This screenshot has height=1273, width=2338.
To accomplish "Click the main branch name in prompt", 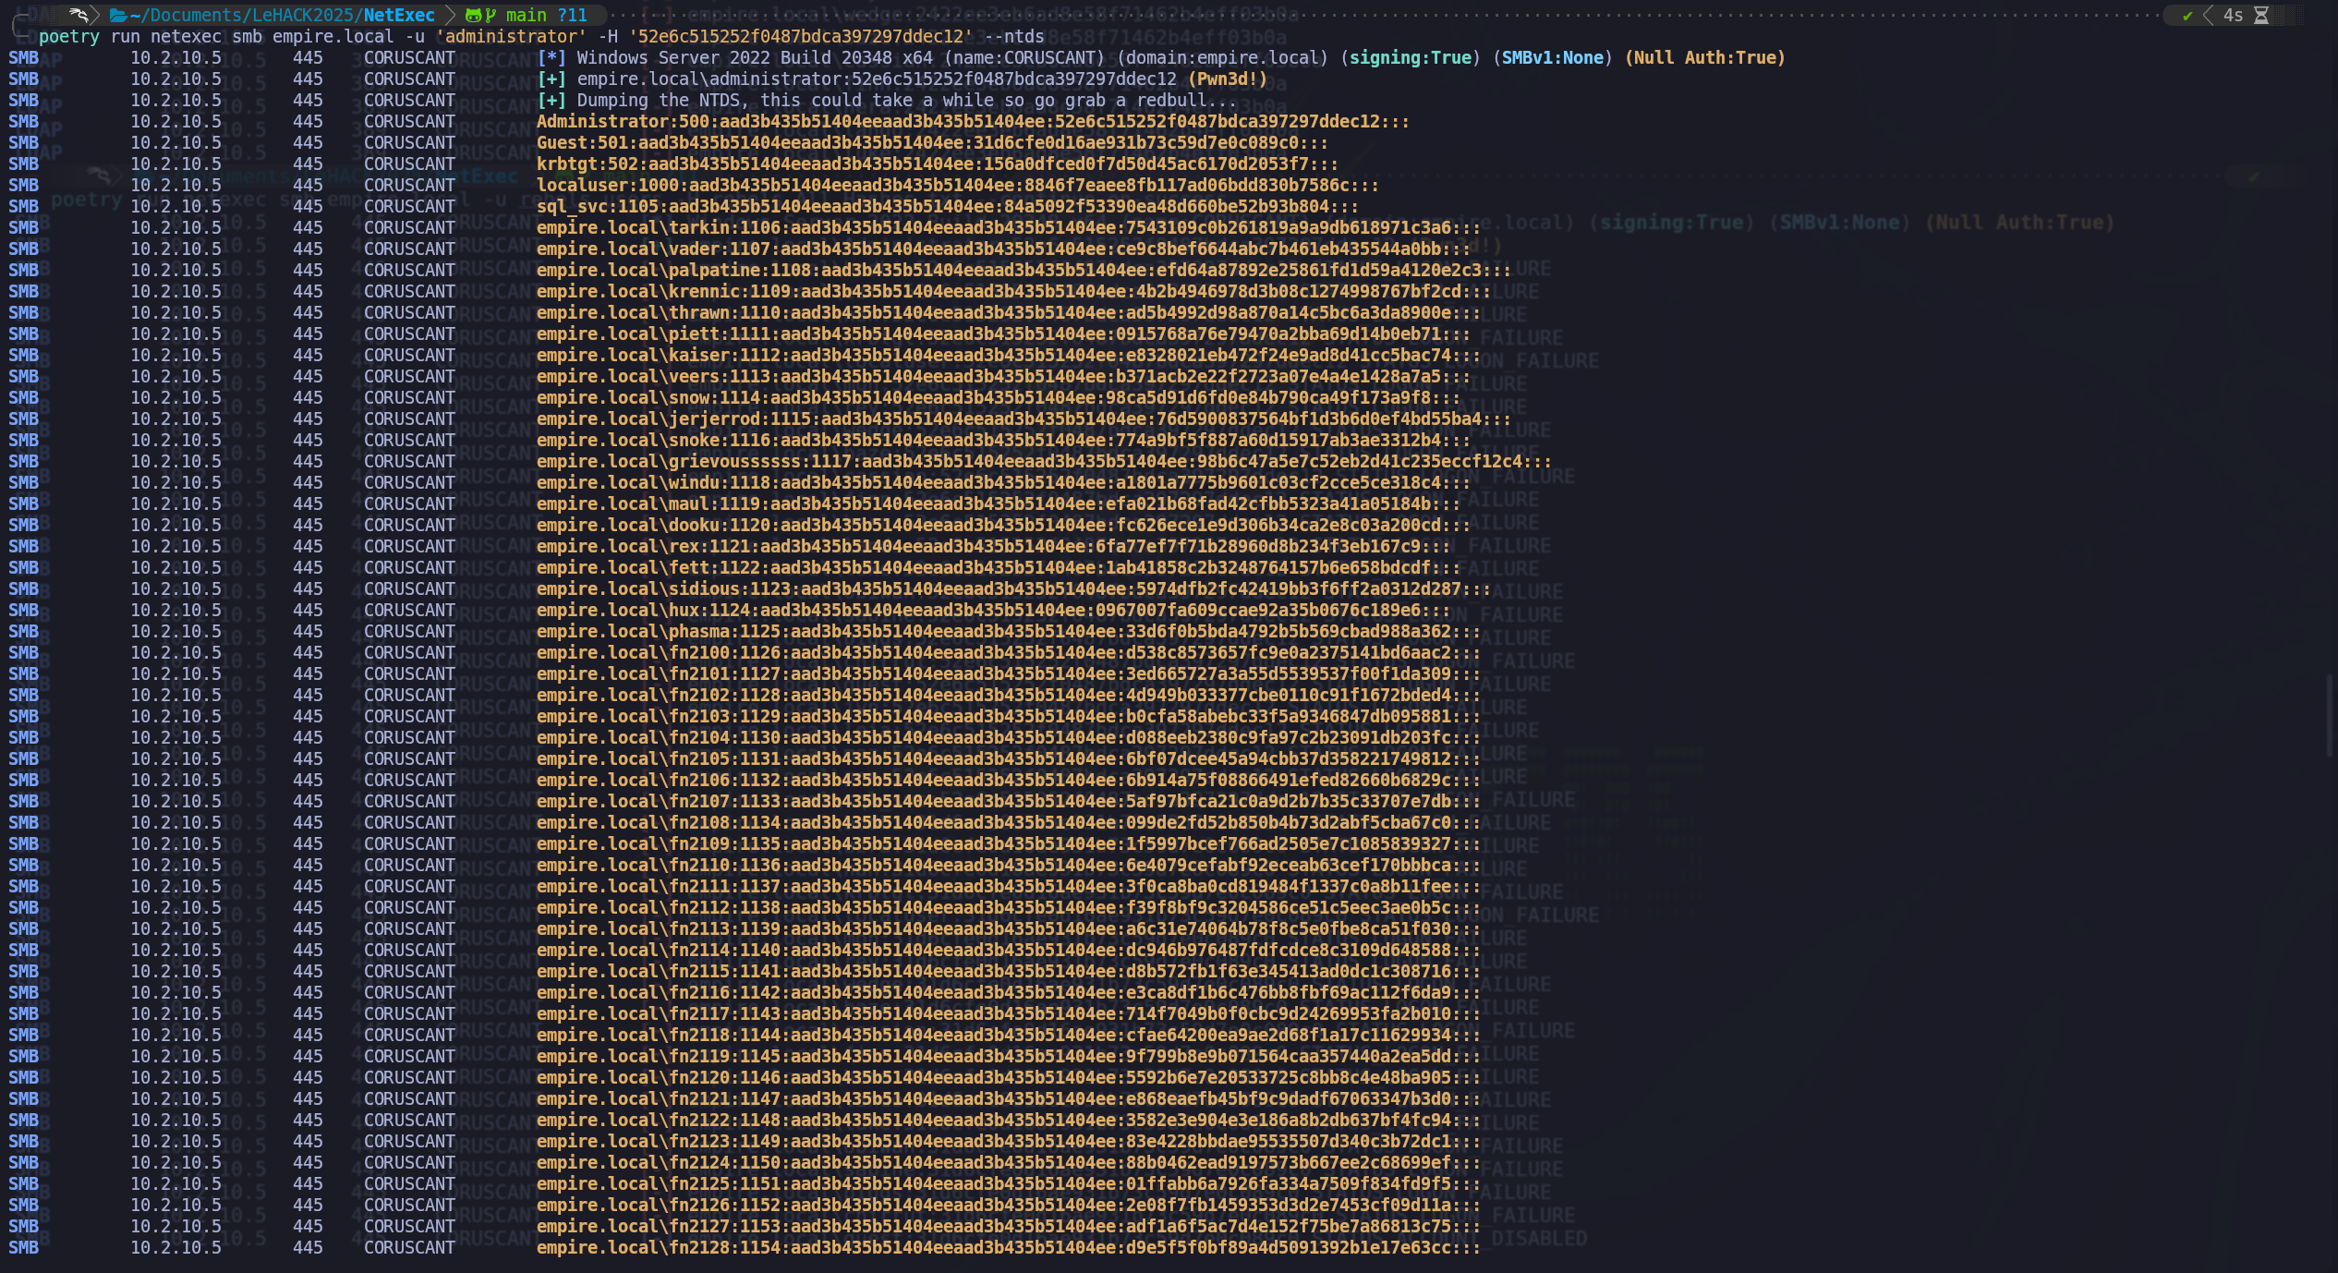I will click(x=526, y=16).
